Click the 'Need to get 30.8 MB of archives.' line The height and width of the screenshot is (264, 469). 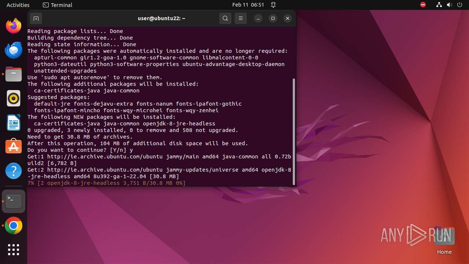point(80,137)
